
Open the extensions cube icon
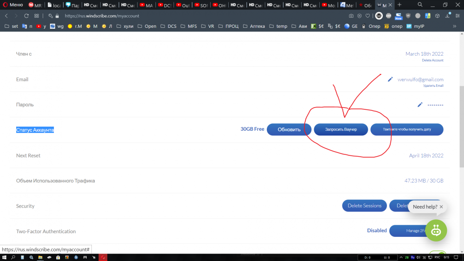(x=438, y=16)
